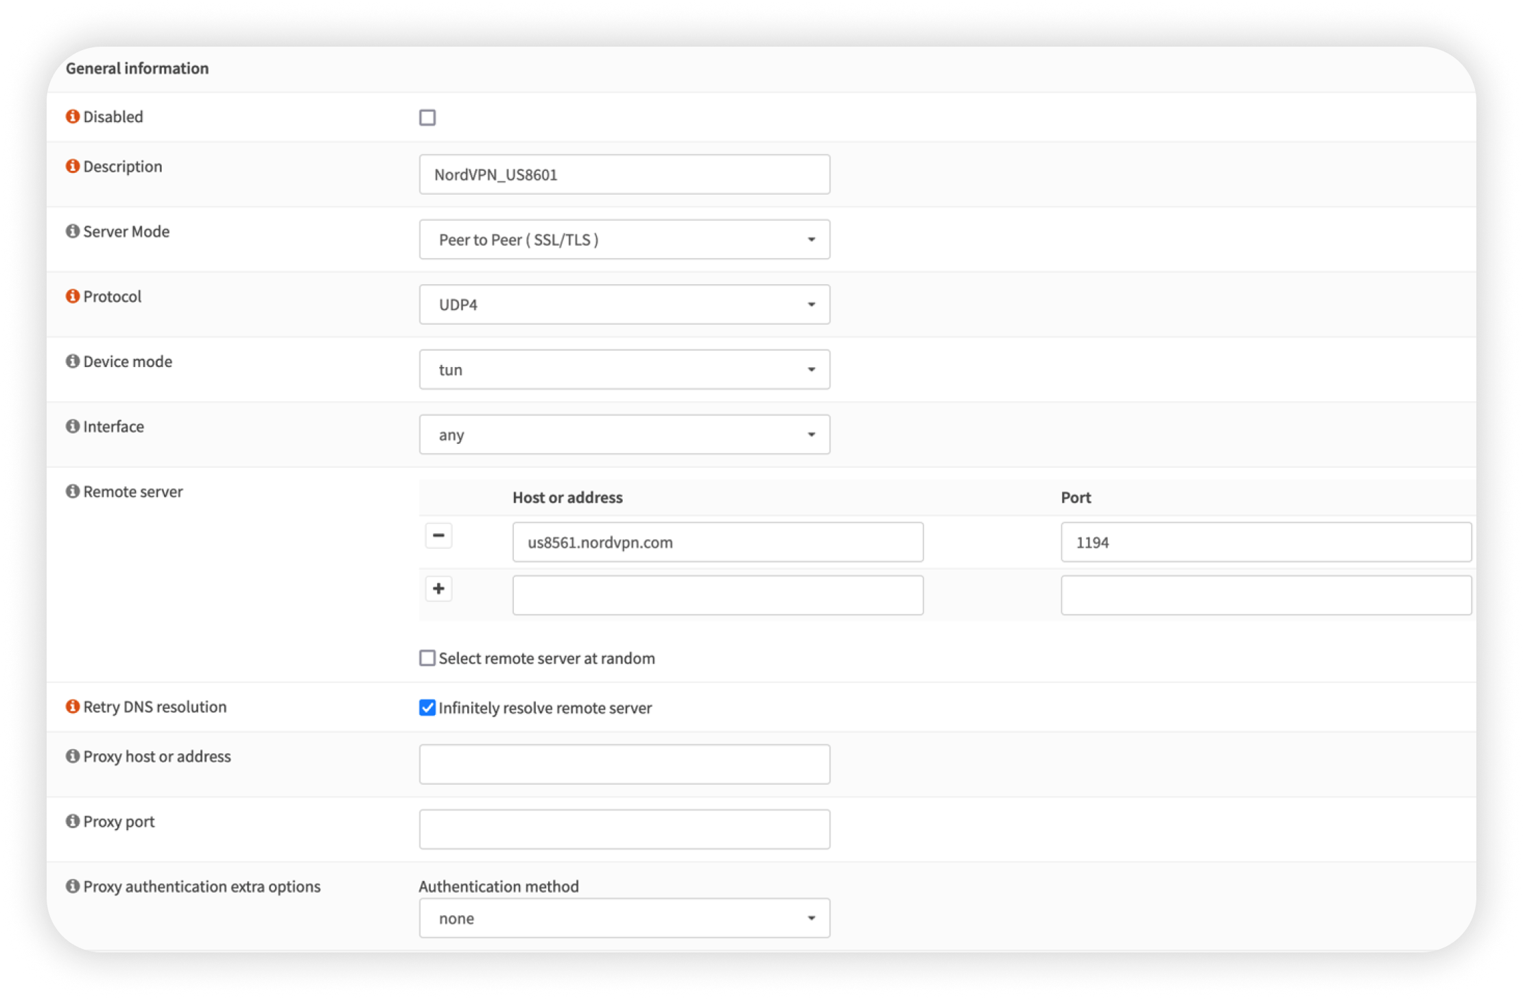This screenshot has width=1523, height=999.
Task: Click the Port field showing 1194
Action: click(1265, 542)
